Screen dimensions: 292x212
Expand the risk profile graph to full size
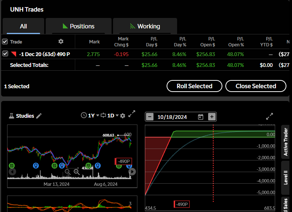(270, 116)
